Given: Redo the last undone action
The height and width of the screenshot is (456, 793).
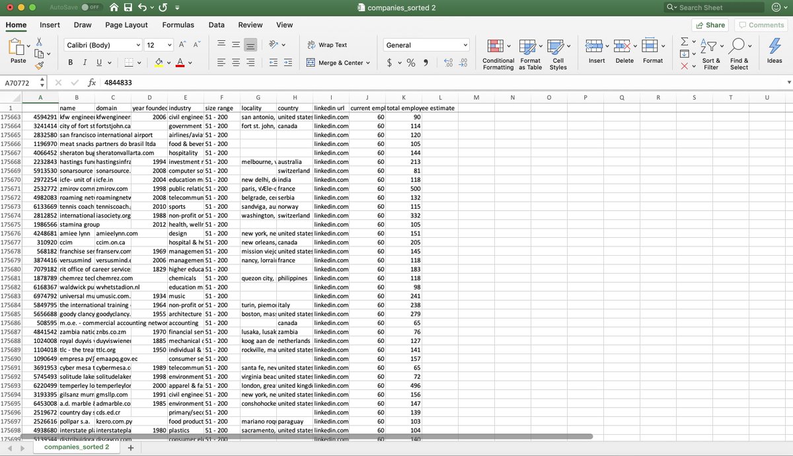Looking at the screenshot, I should [x=163, y=7].
